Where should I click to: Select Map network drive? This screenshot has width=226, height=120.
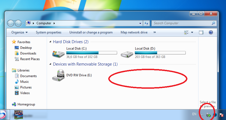point(134,32)
